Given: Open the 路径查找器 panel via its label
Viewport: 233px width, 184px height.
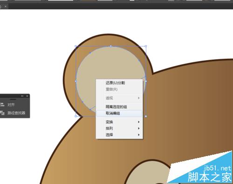Looking at the screenshot, I should [16, 113].
